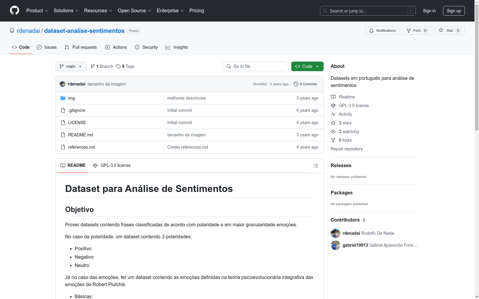Click the fork icon on Fork button
Image resolution: width=479 pixels, height=299 pixels.
click(x=409, y=30)
